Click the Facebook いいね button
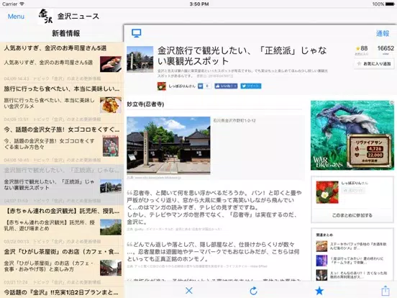Image resolution: width=397 pixels, height=298 pixels. tap(226, 86)
